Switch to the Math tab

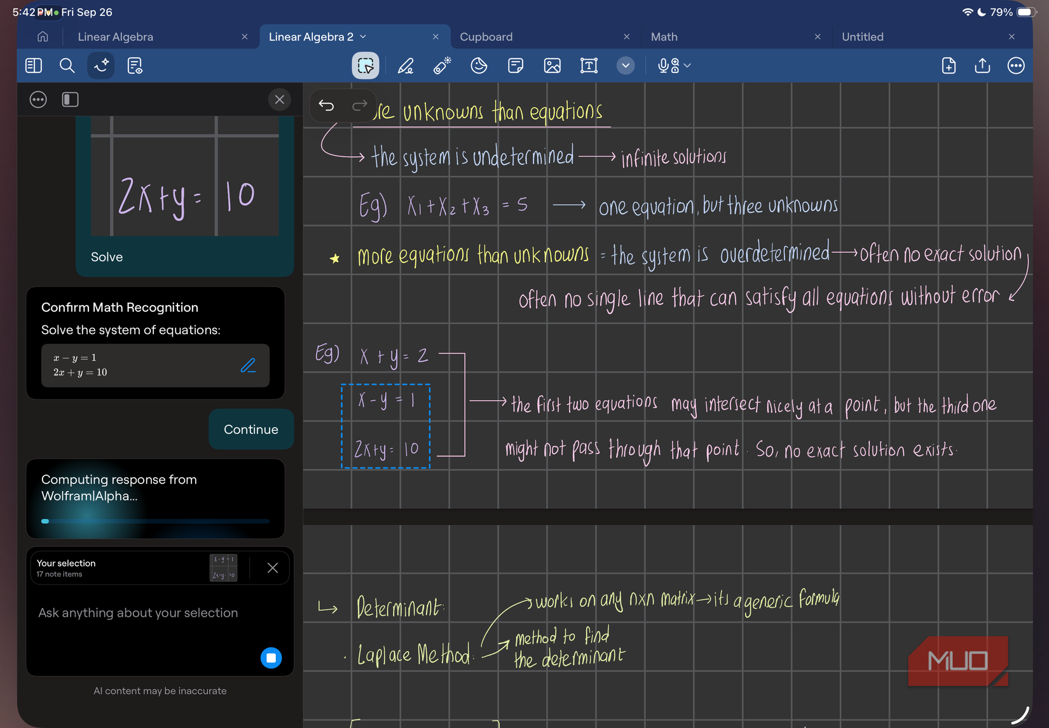[664, 37]
